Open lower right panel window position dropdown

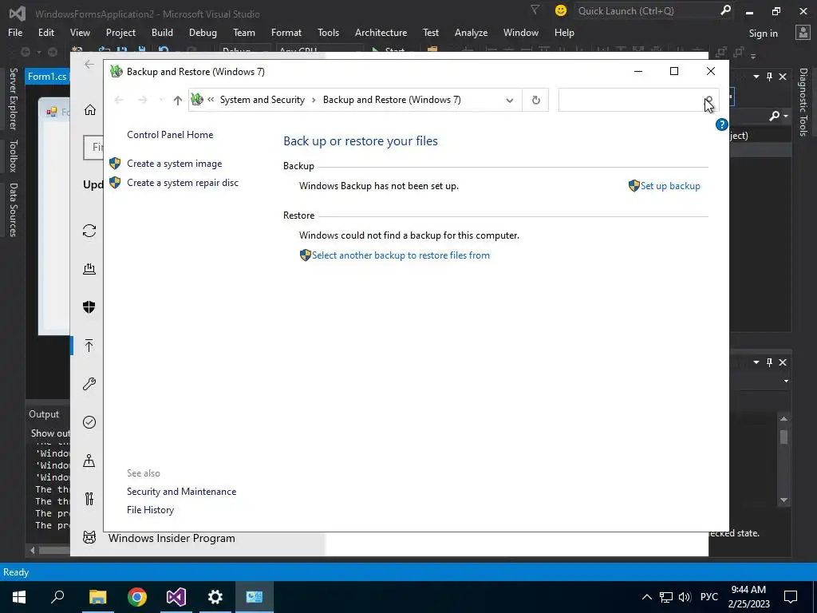756,362
